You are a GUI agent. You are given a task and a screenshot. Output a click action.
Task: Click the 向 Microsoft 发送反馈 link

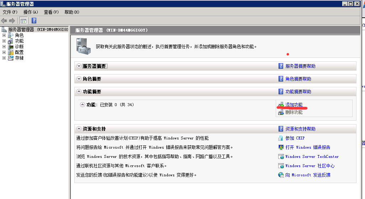pyautogui.click(x=308, y=175)
